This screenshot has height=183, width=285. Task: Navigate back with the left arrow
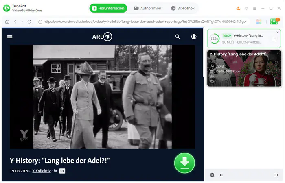[15, 22]
